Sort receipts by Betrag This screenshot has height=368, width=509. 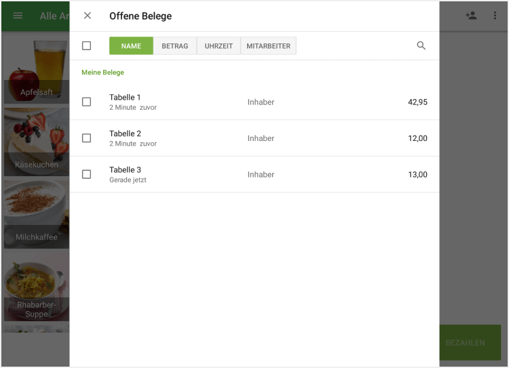(x=175, y=46)
